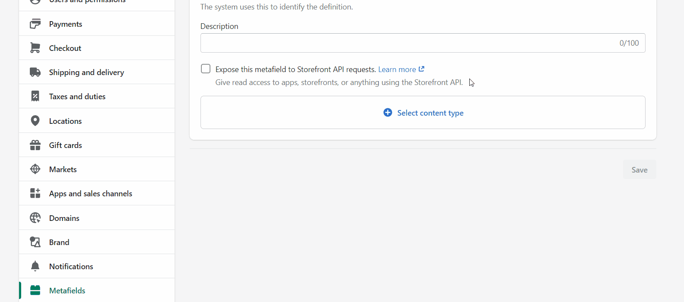This screenshot has width=684, height=302.
Task: Click the Locations pin icon
Action: click(x=35, y=121)
